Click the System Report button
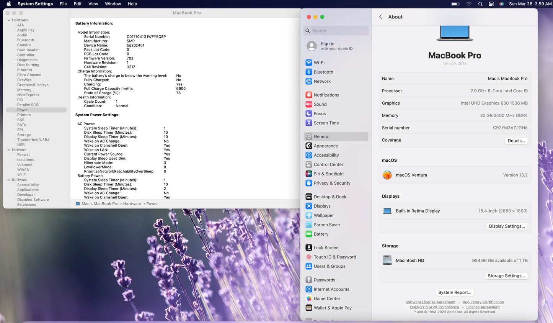553x323 pixels. (x=455, y=292)
